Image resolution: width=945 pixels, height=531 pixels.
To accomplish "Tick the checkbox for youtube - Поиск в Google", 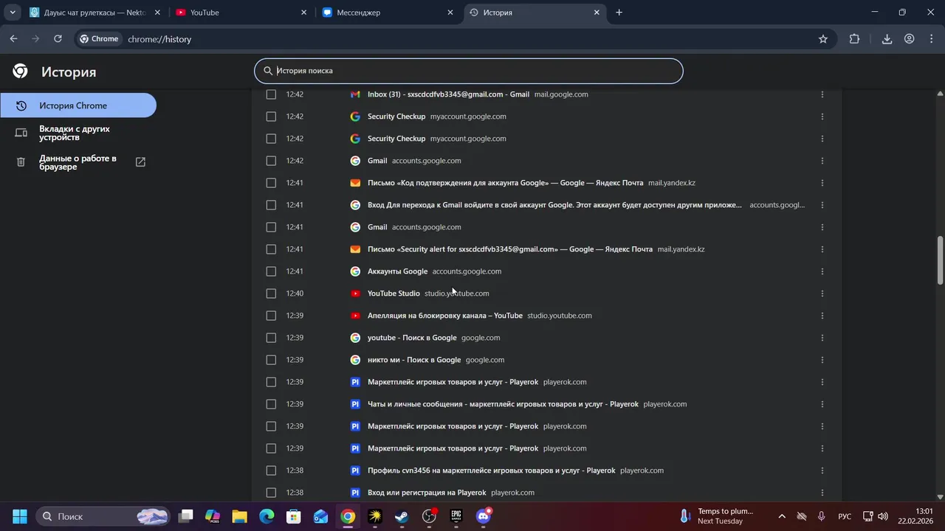I will point(271,338).
